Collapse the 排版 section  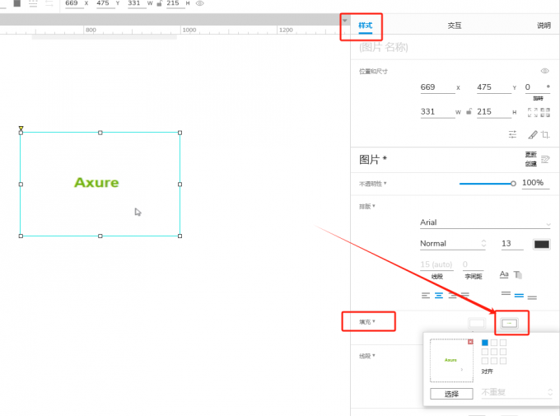(366, 207)
